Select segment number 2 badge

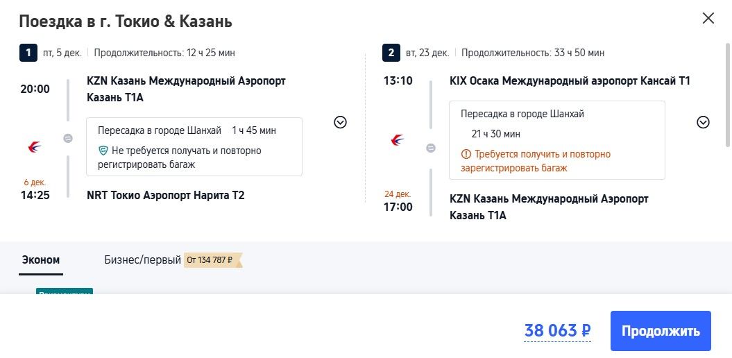[x=391, y=53]
